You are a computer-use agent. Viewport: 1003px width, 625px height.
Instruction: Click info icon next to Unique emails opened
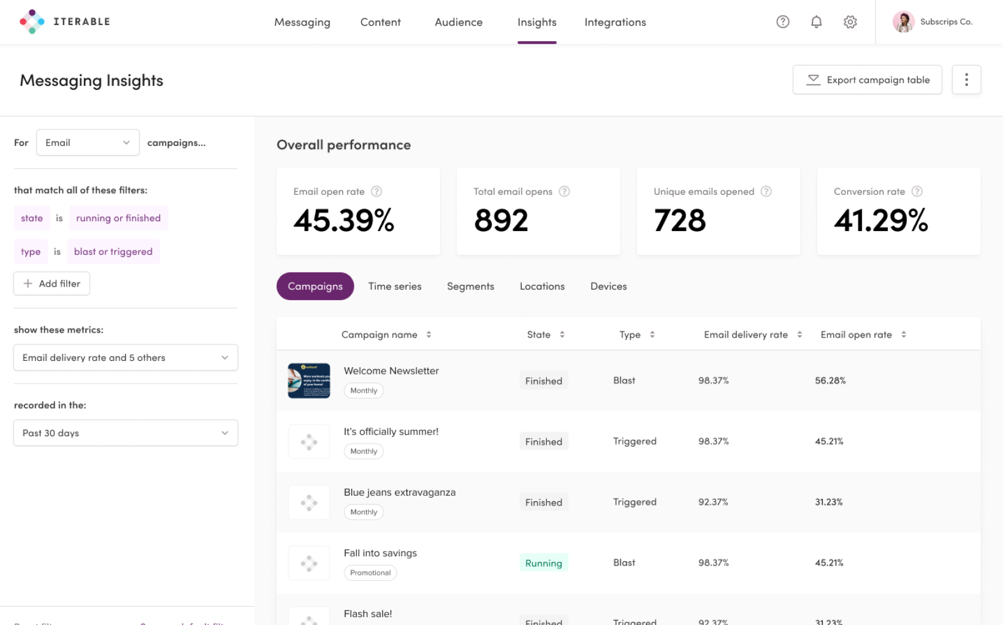(x=766, y=191)
